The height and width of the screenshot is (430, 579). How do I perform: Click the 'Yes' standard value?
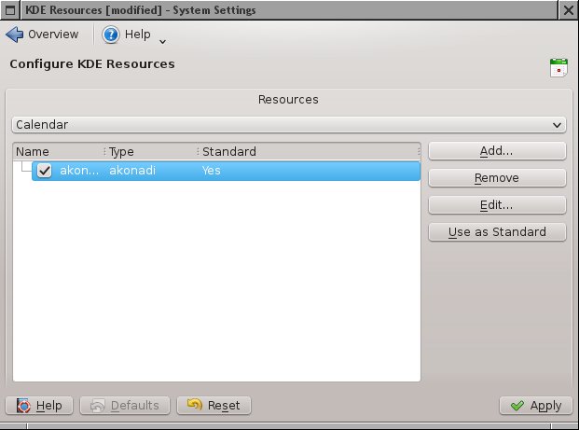coord(212,171)
